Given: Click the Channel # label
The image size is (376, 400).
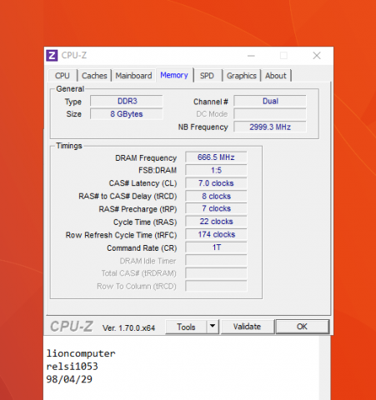Looking at the screenshot, I should pyautogui.click(x=211, y=102).
